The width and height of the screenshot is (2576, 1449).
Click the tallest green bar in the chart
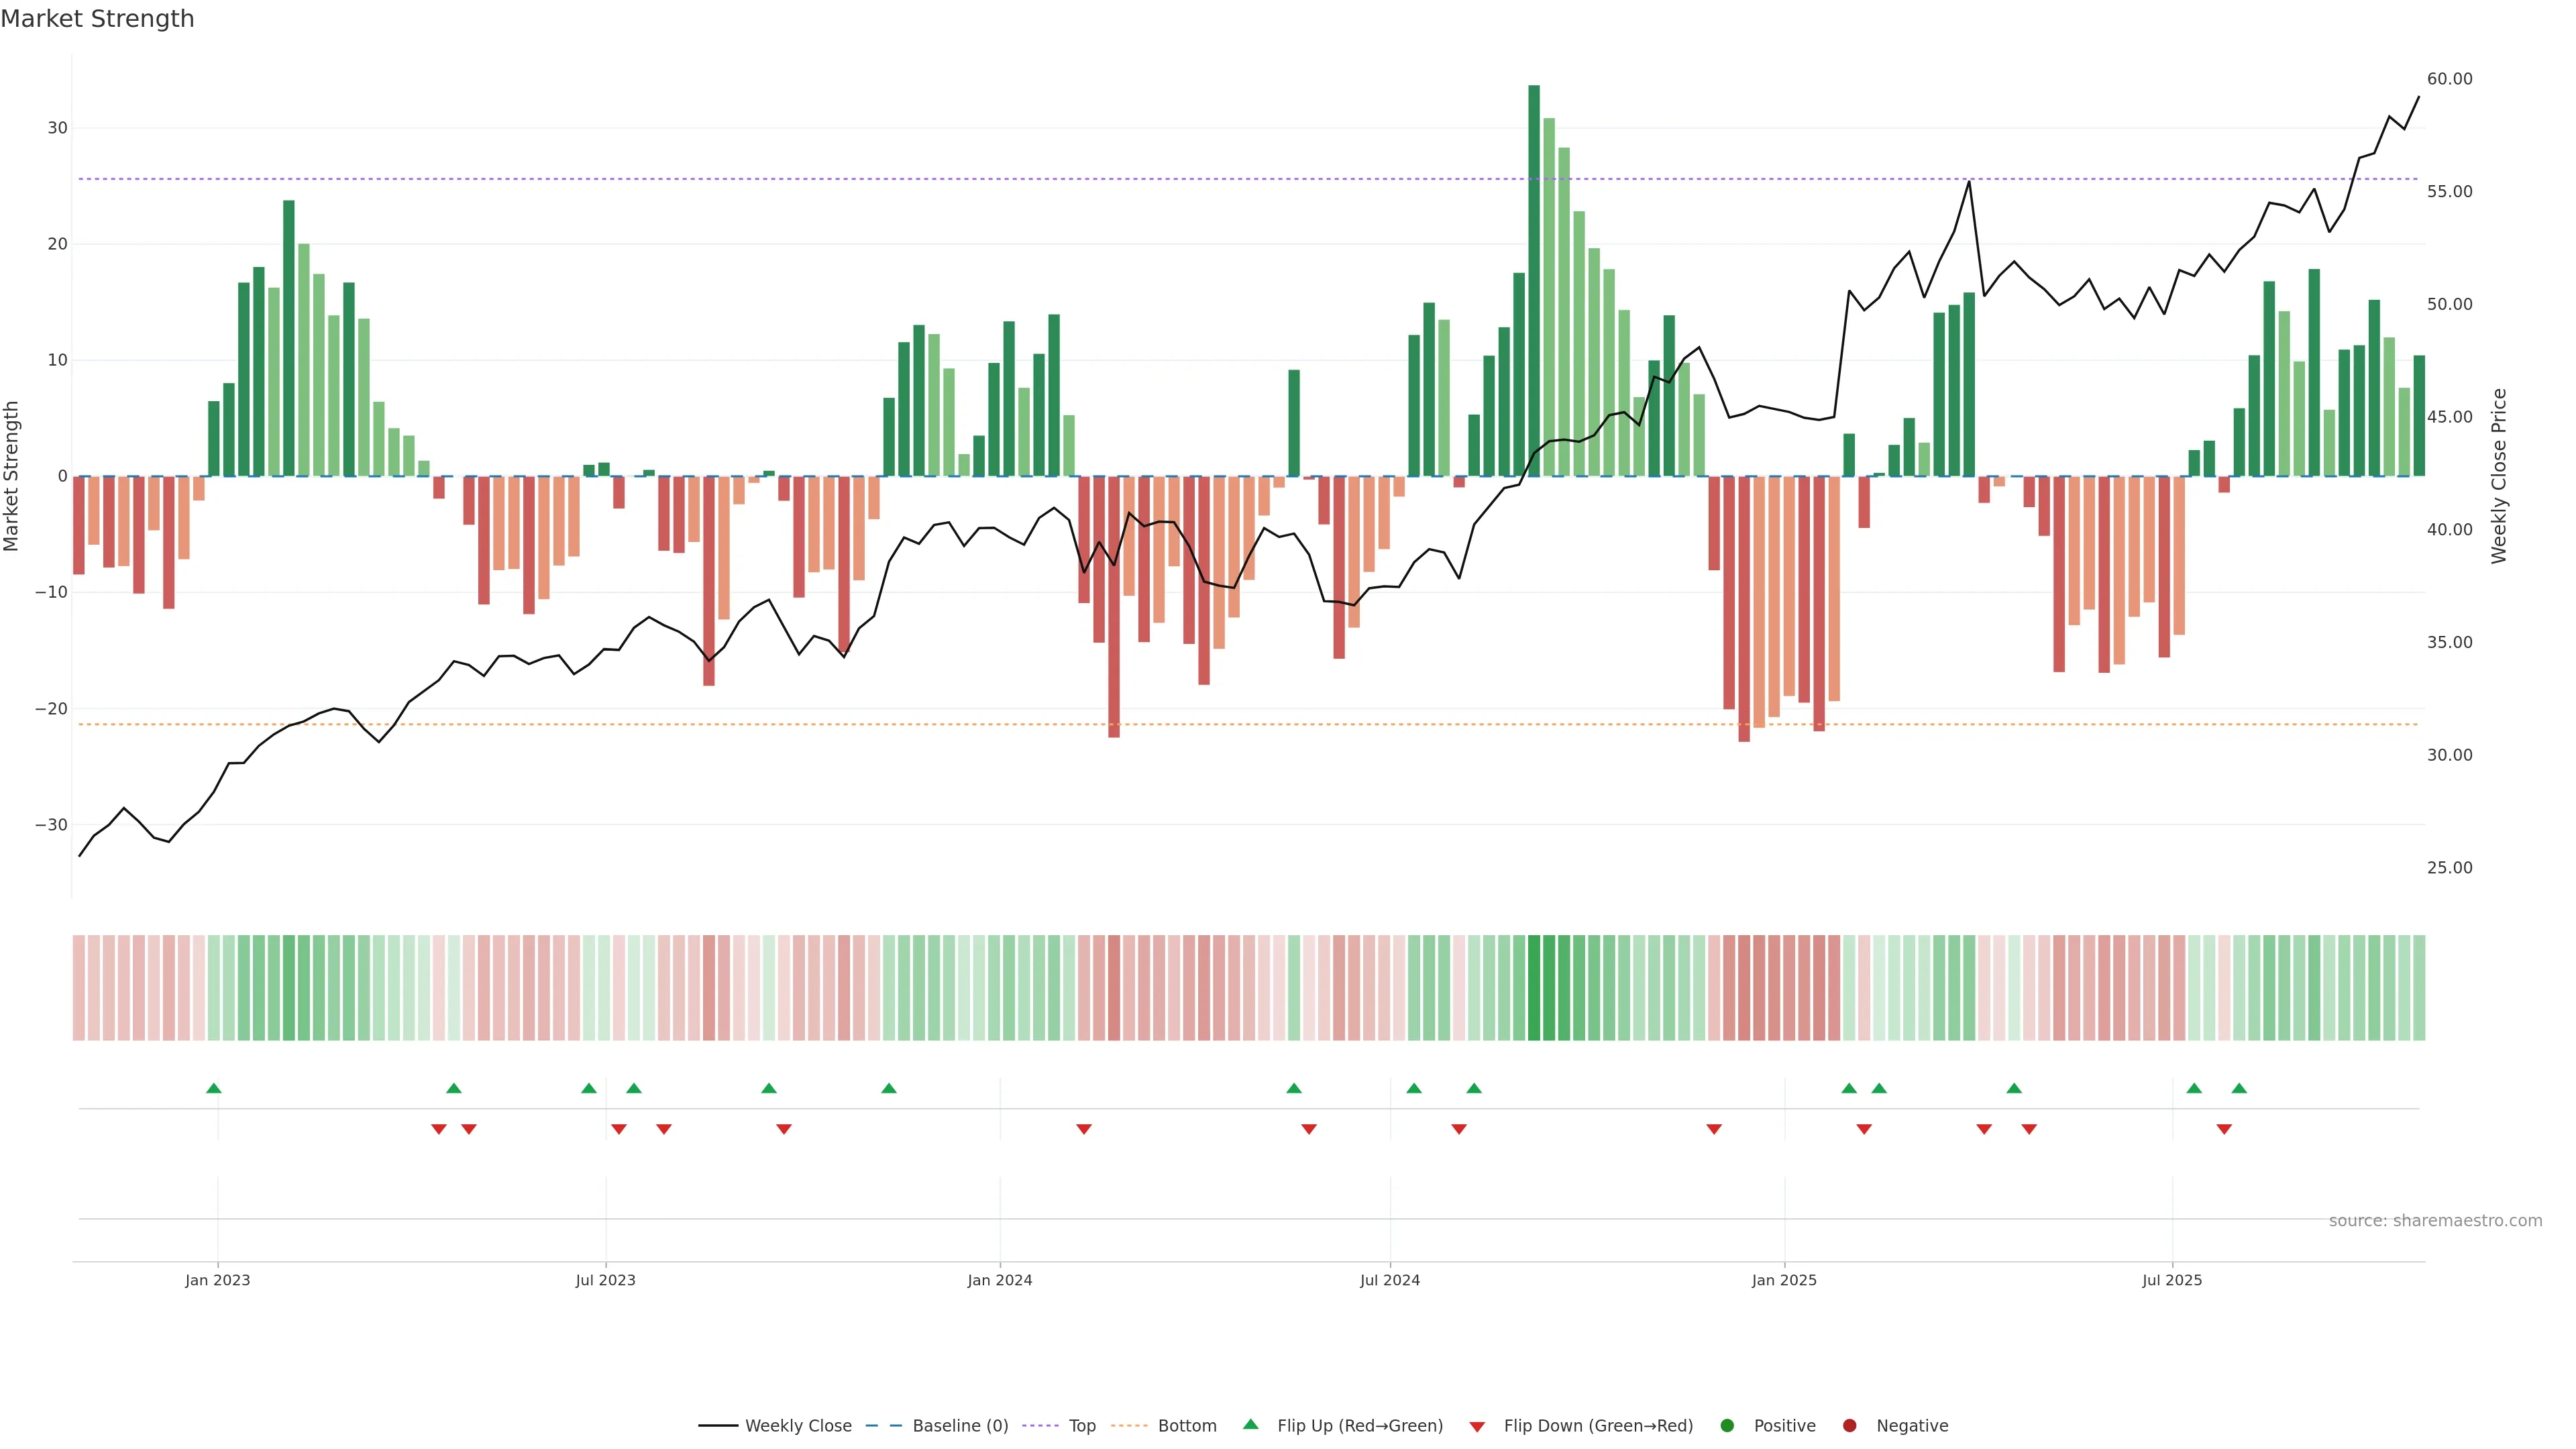point(1533,280)
